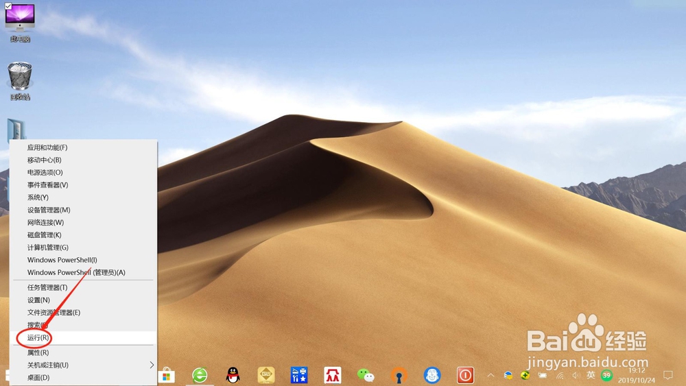Open orange keyhole taskbar icon
Viewport: 686px width, 386px height.
coord(399,376)
